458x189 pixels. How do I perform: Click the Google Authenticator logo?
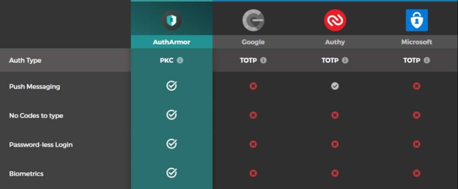[x=253, y=20]
